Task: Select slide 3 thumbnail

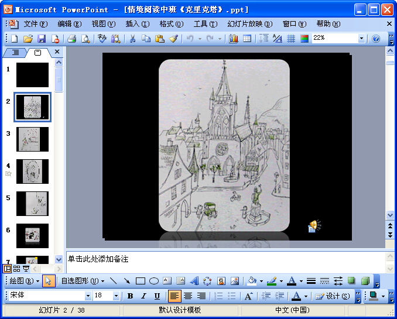Action: pyautogui.click(x=32, y=139)
